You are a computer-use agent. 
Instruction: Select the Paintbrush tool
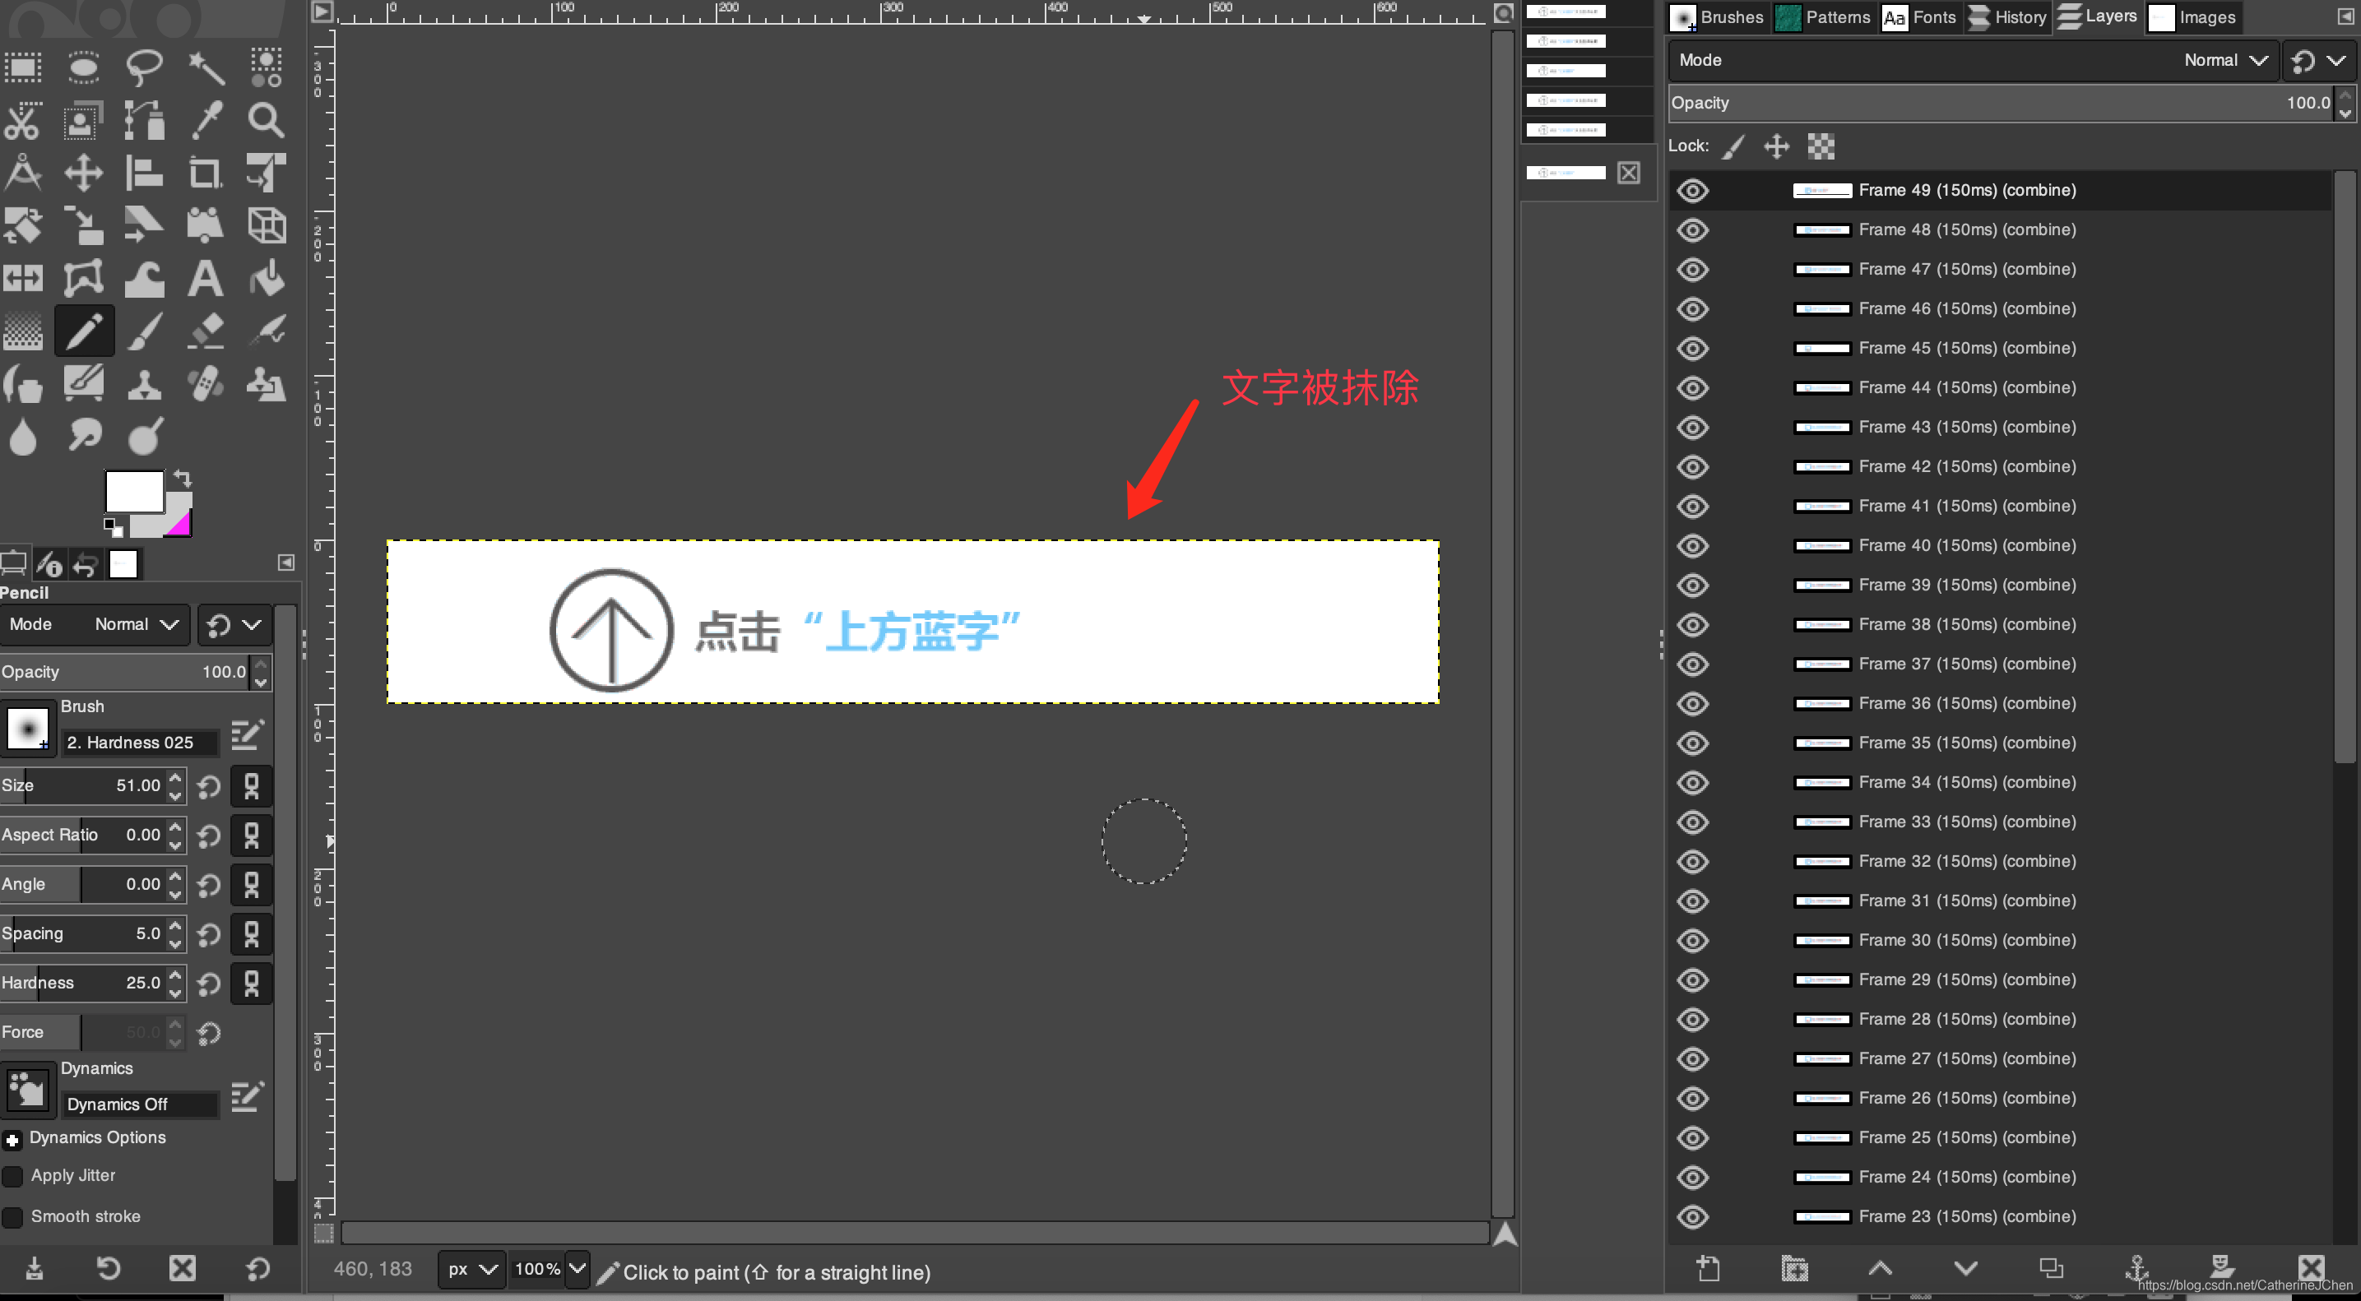[145, 331]
